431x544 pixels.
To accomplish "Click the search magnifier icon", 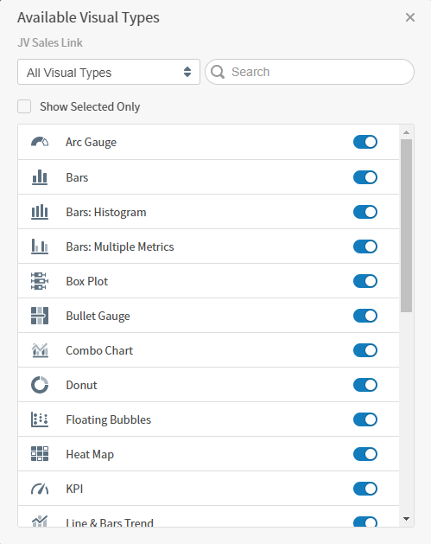I will tap(218, 72).
